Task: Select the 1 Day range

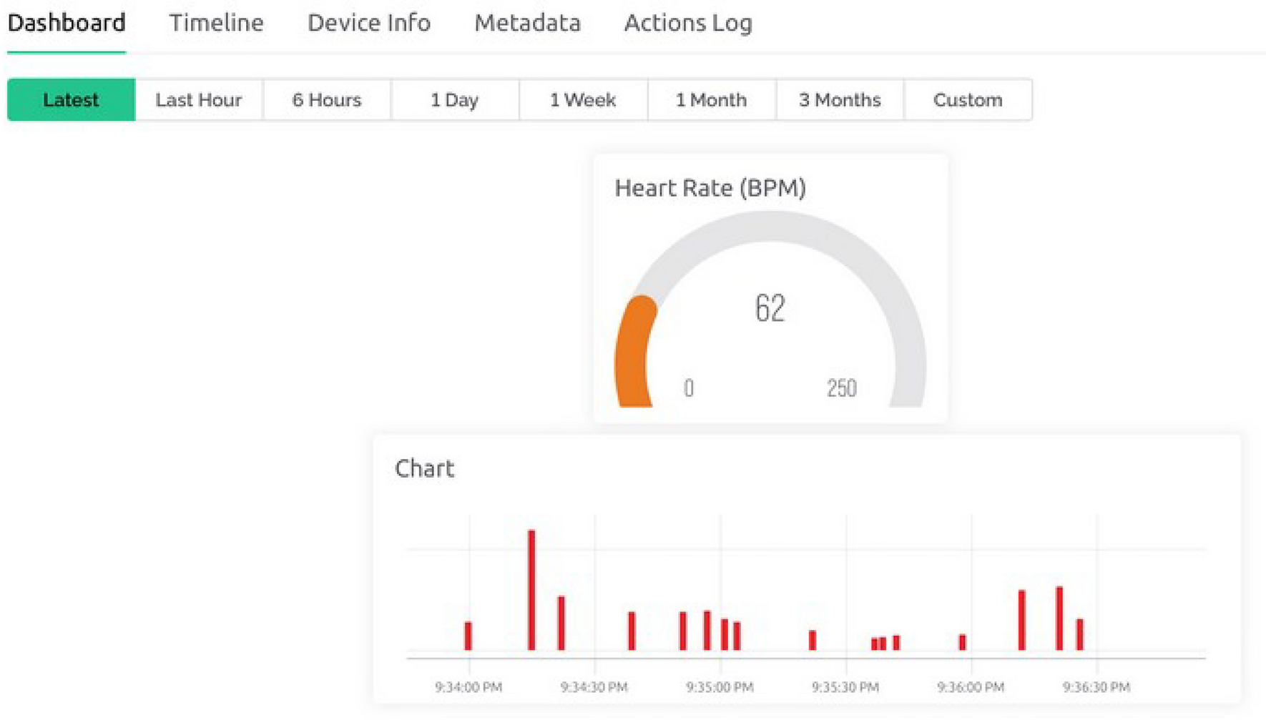Action: pyautogui.click(x=455, y=100)
